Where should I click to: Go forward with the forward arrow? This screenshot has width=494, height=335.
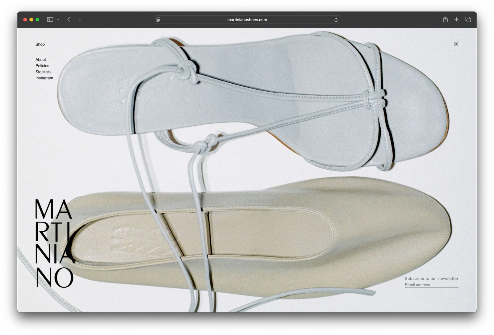(80, 19)
